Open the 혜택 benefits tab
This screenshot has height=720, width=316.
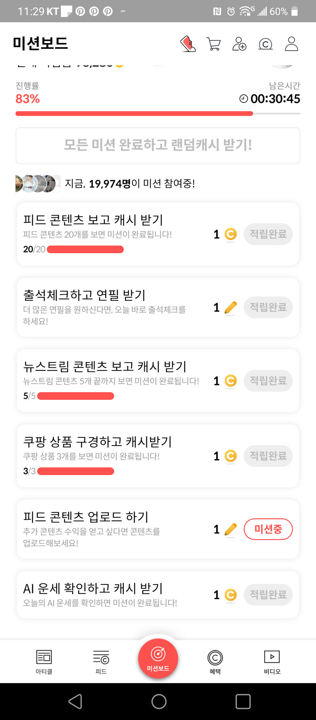(x=215, y=662)
